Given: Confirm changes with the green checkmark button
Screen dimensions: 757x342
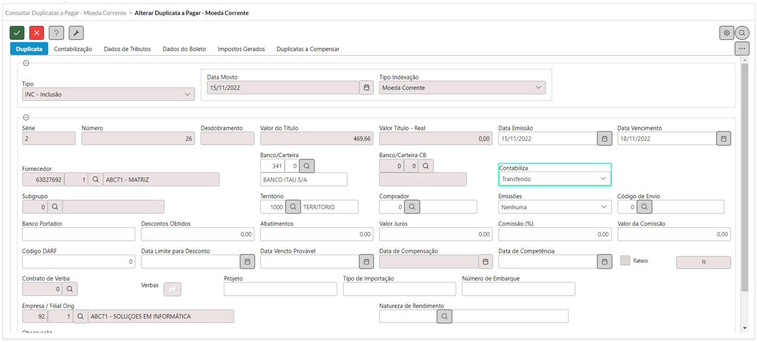Looking at the screenshot, I should (x=17, y=33).
